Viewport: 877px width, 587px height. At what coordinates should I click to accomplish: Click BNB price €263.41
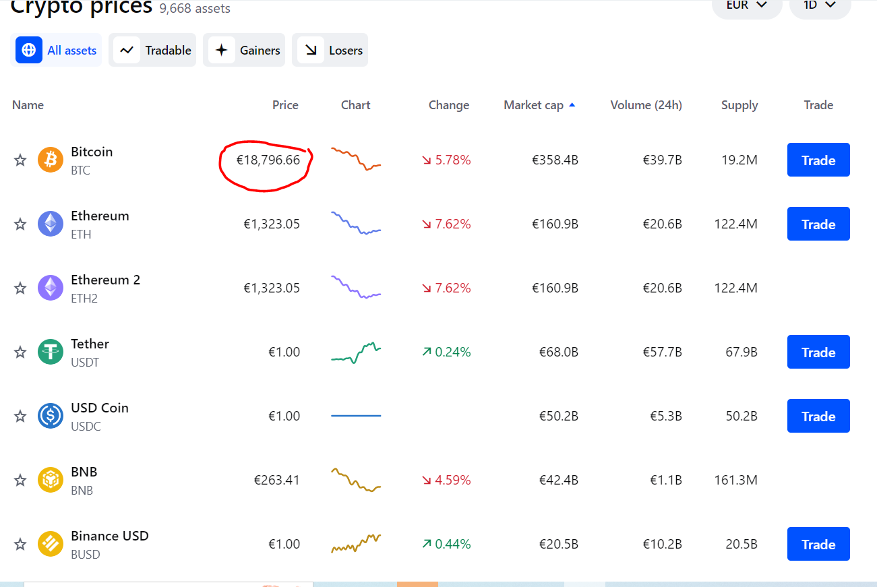pos(277,480)
